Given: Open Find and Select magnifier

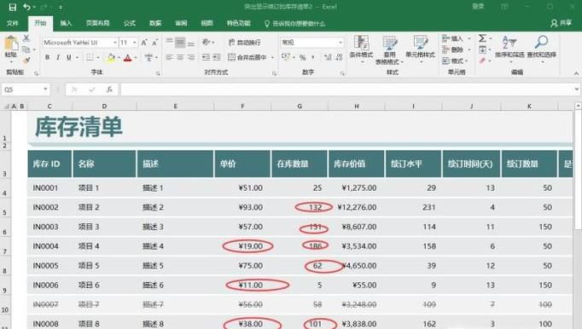Looking at the screenshot, I should 542,48.
